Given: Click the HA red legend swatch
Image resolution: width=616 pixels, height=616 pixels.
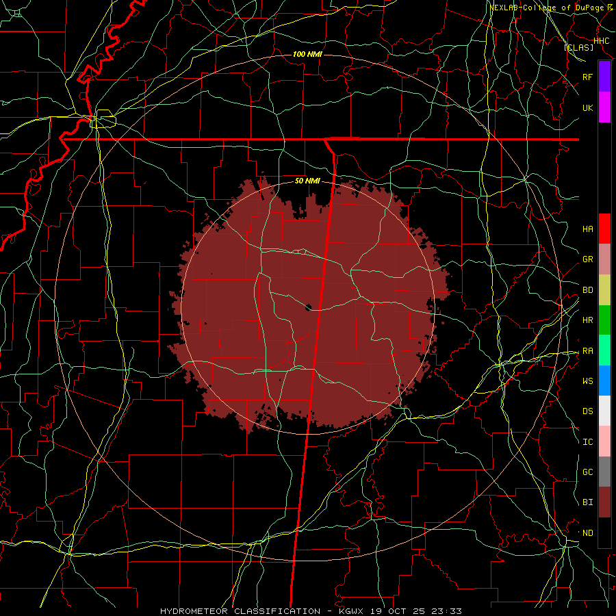Looking at the screenshot, I should point(604,229).
